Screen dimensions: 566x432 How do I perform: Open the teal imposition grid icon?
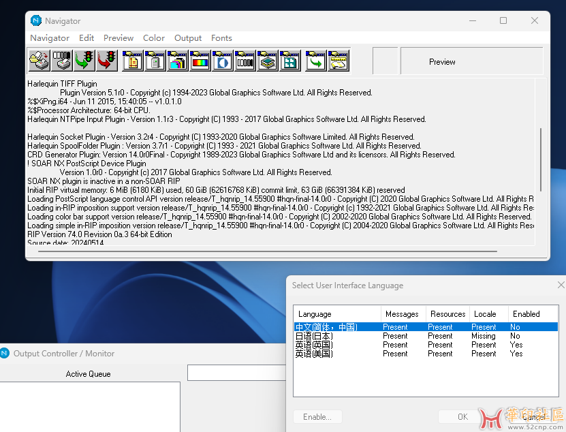pyautogui.click(x=289, y=61)
